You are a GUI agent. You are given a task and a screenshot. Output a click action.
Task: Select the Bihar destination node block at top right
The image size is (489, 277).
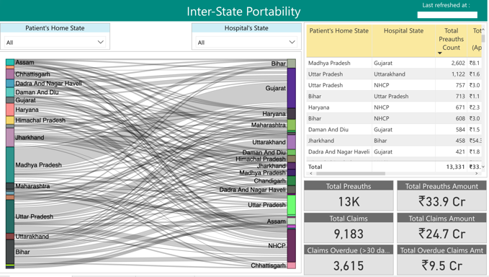tap(292, 63)
